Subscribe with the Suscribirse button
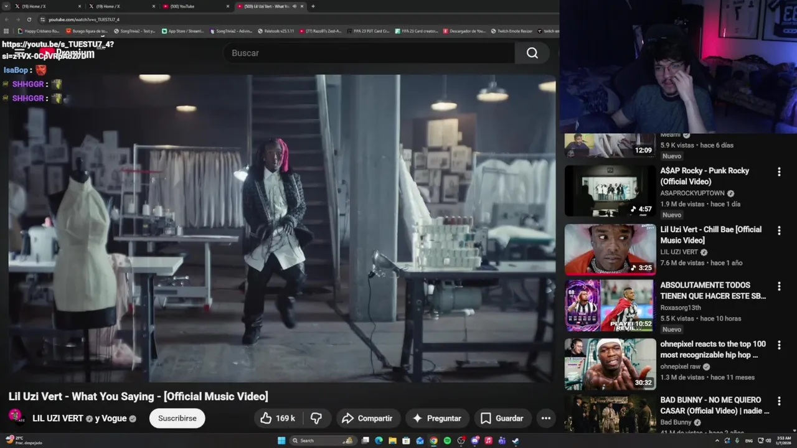This screenshot has height=448, width=797. pos(177,418)
